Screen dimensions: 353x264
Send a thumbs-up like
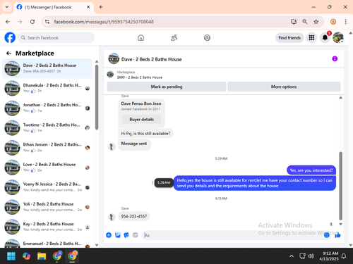[337, 235]
